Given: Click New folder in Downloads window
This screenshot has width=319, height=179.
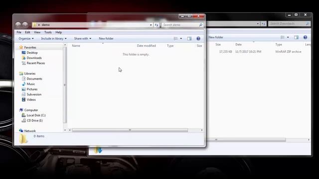Looking at the screenshot, I should coord(216,37).
